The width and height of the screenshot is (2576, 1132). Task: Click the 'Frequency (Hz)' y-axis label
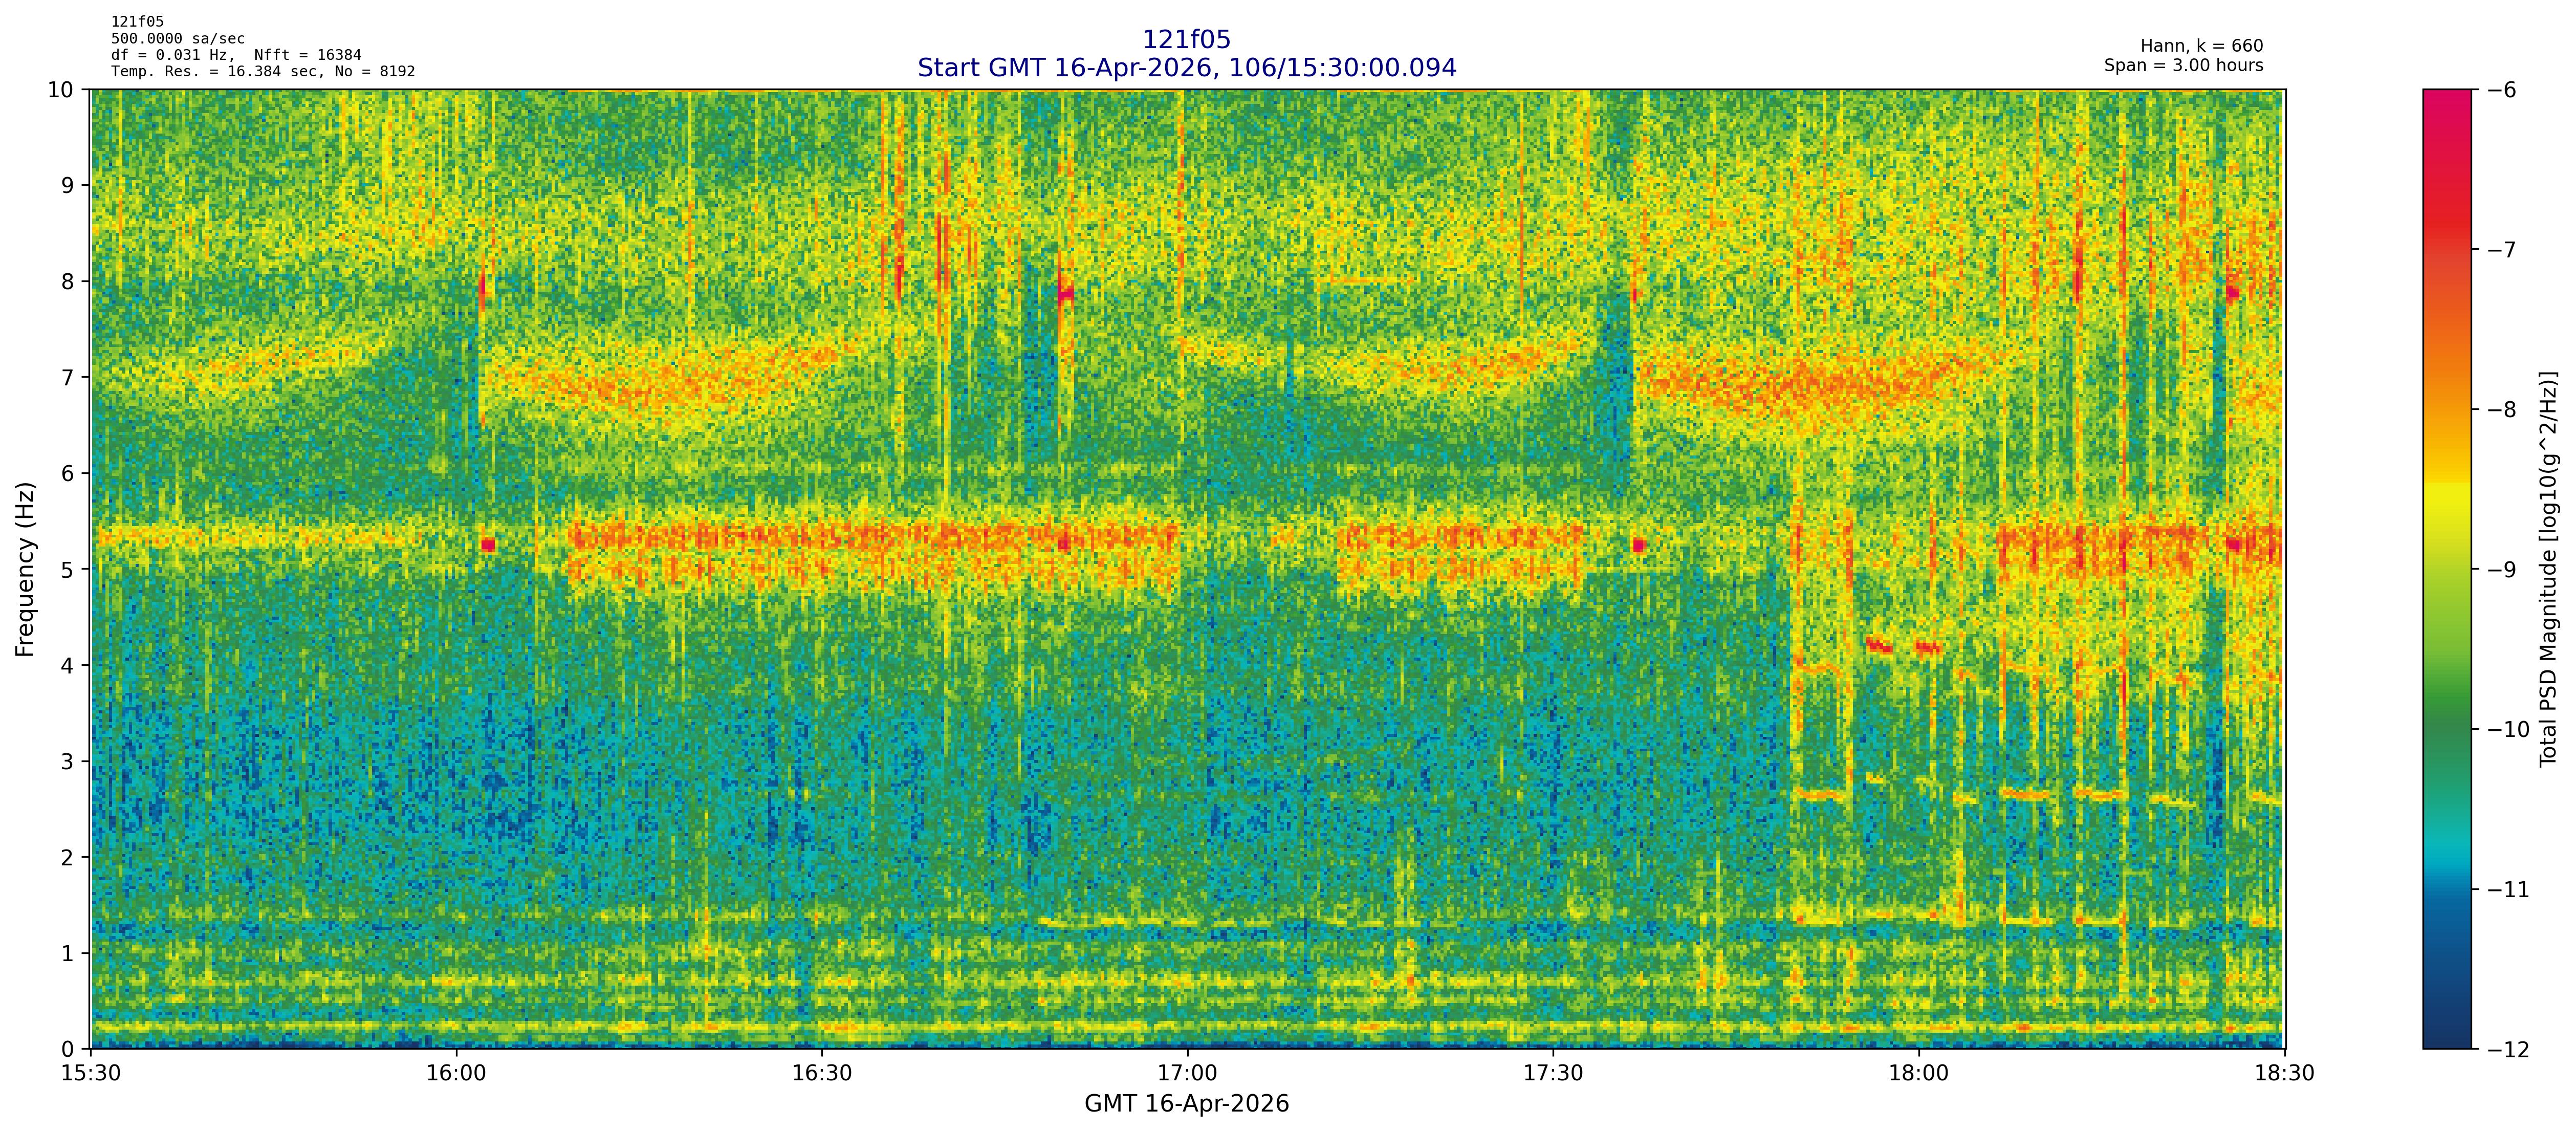tap(25, 569)
